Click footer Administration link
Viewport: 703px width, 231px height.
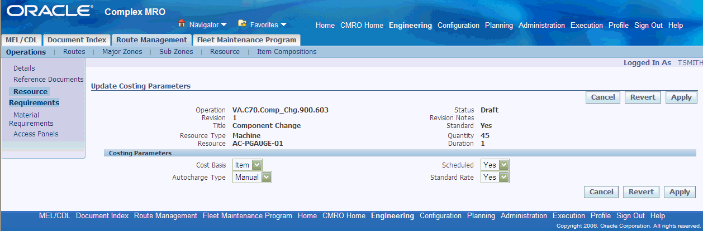point(524,215)
